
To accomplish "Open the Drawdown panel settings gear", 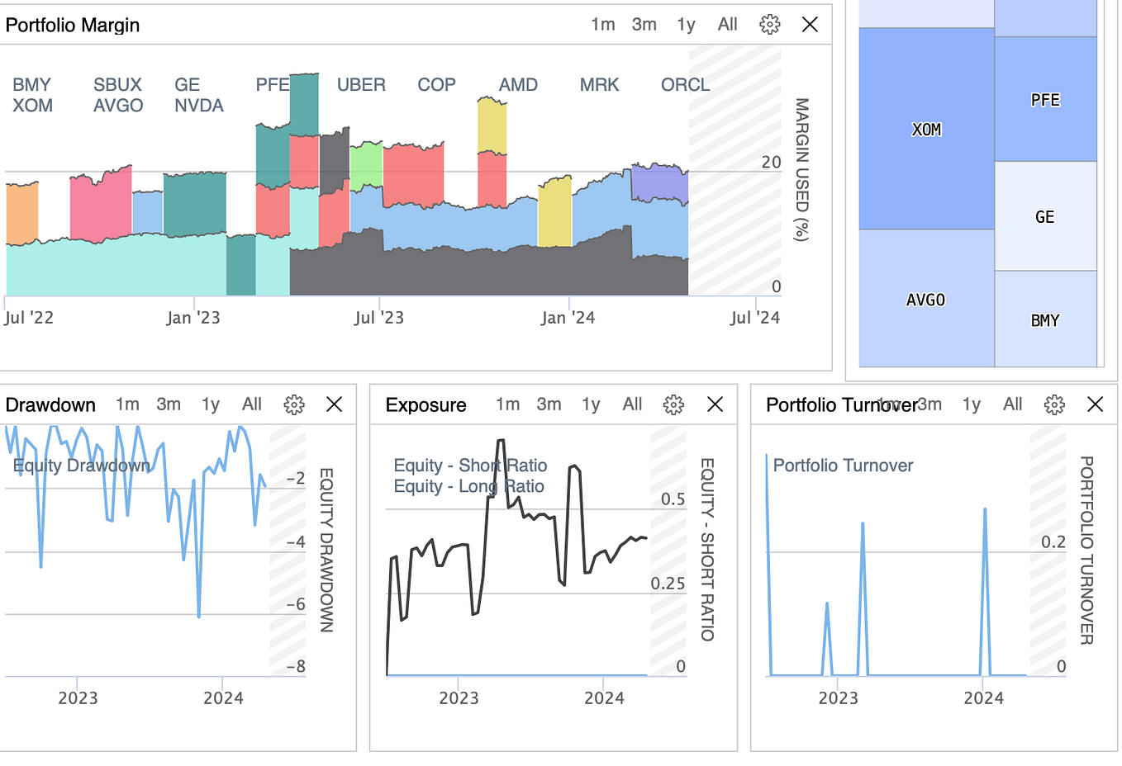I will [x=294, y=404].
